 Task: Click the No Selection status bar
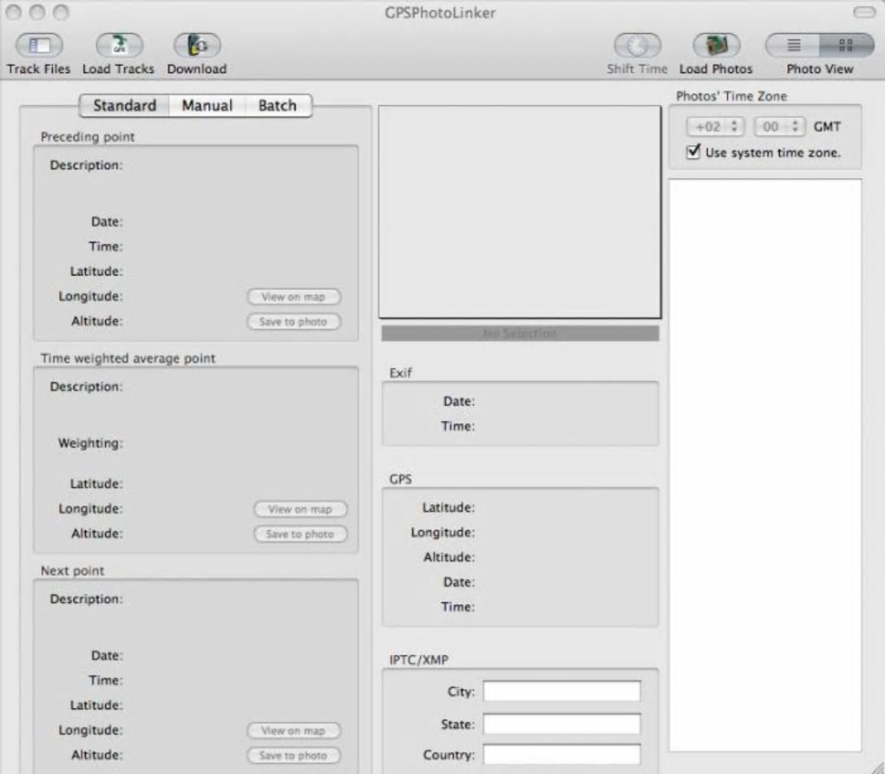click(520, 334)
